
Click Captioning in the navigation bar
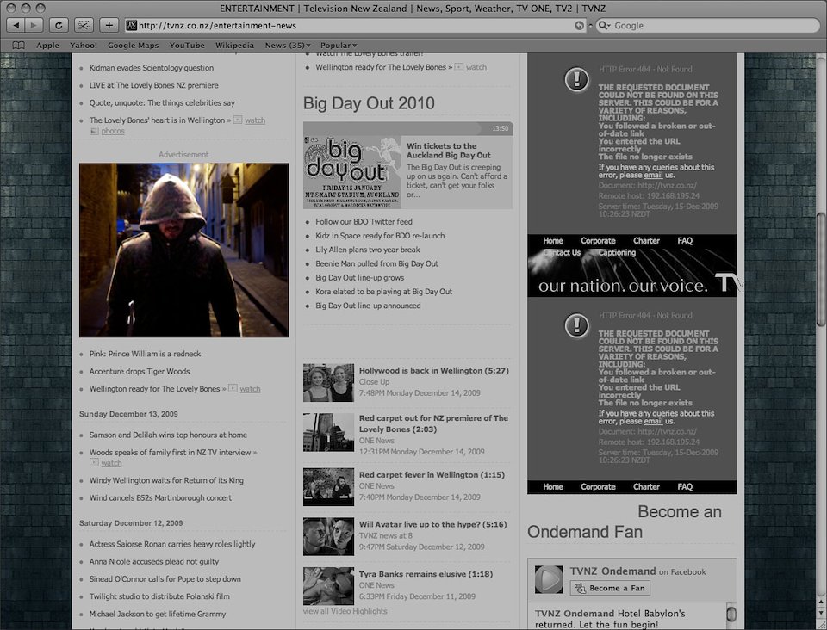617,253
